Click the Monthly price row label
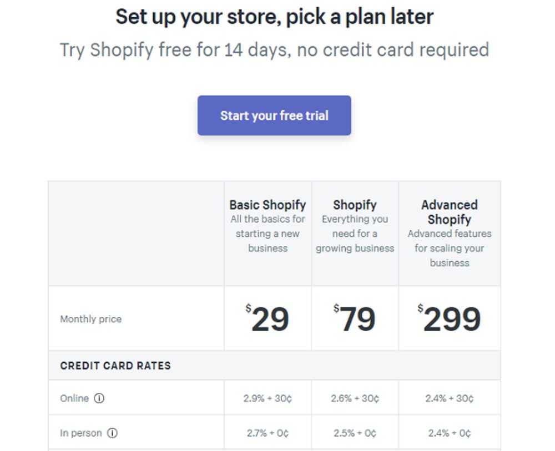Image resolution: width=555 pixels, height=451 pixels. point(90,319)
